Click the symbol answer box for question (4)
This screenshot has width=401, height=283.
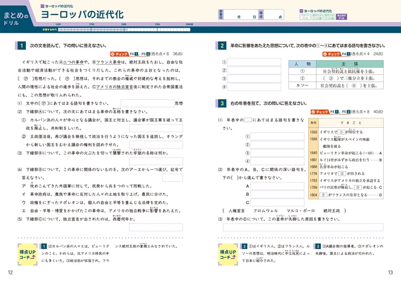(172, 178)
